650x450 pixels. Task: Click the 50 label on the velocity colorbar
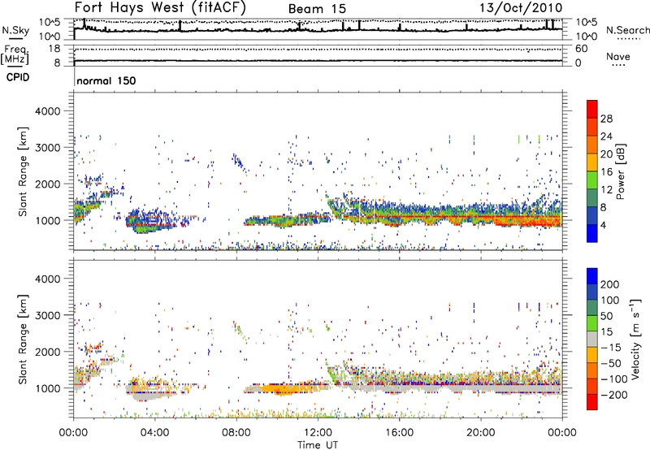[x=606, y=316]
